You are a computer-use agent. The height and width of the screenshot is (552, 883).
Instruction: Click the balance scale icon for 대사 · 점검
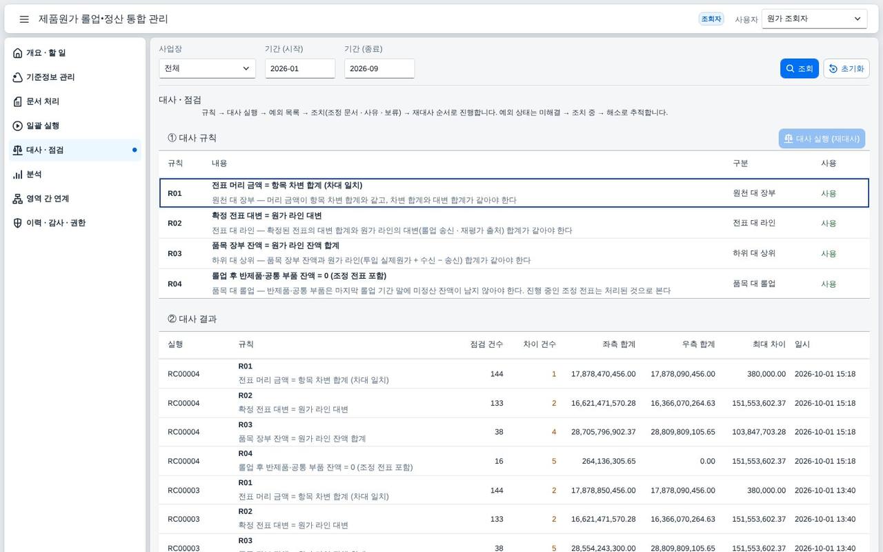pos(18,150)
